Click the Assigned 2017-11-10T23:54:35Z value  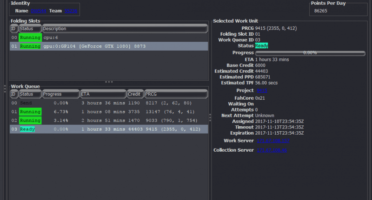[279, 122]
